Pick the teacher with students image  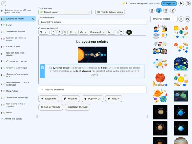(x=160, y=48)
